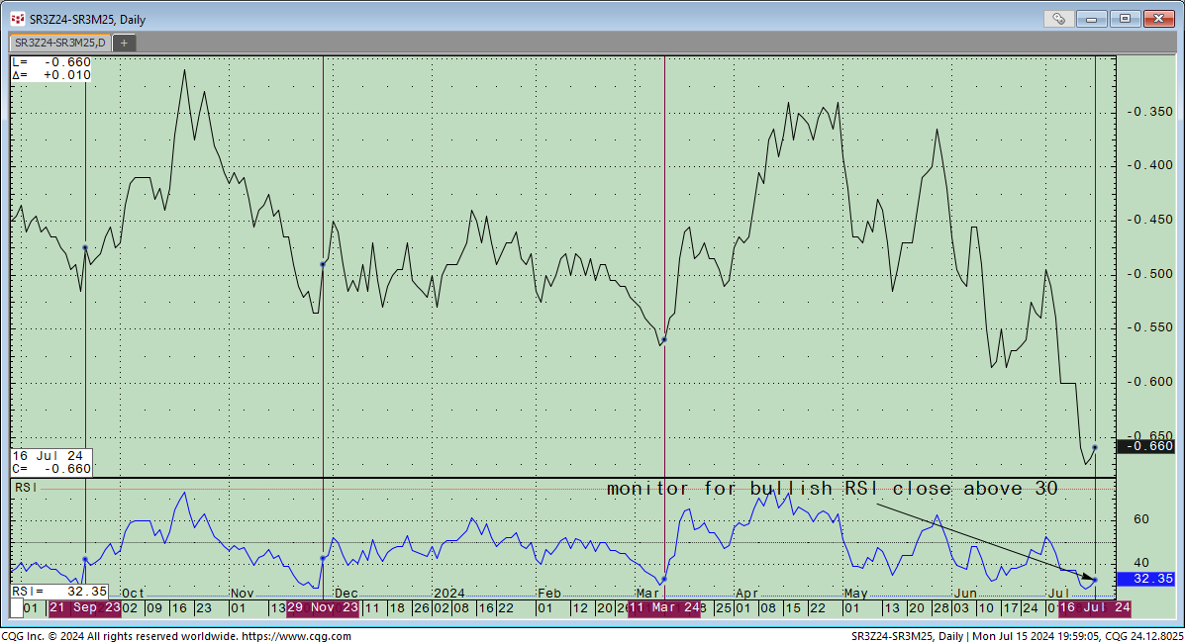1185x644 pixels.
Task: Select the highlighted 11 Mar 24 date range
Action: click(664, 608)
